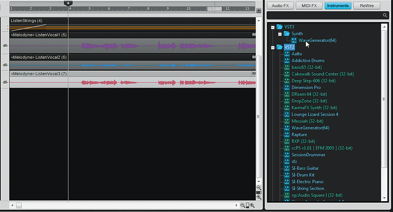Screen dimensions: 393x212
Task: Click the Dimension Pro instrument icon
Action: (x=287, y=87)
